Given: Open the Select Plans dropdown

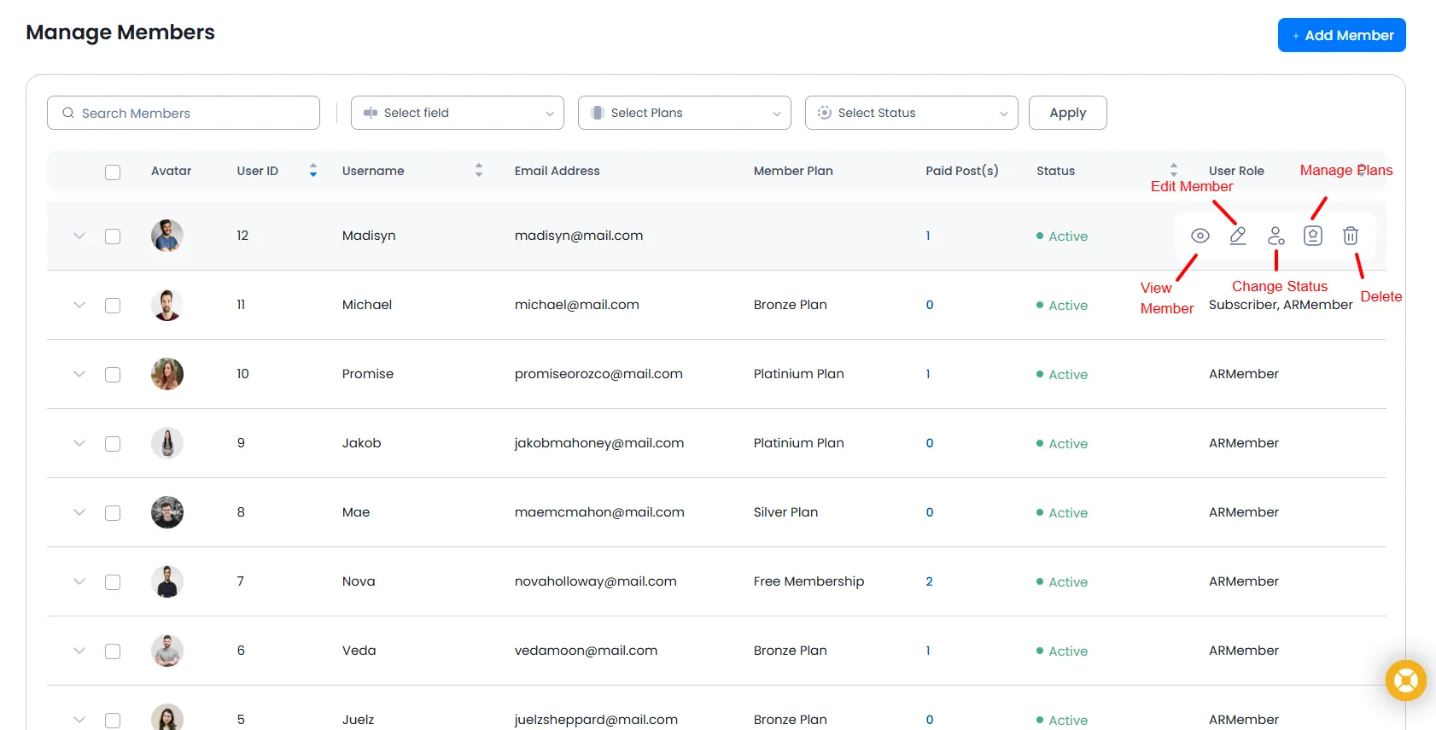Looking at the screenshot, I should point(684,113).
